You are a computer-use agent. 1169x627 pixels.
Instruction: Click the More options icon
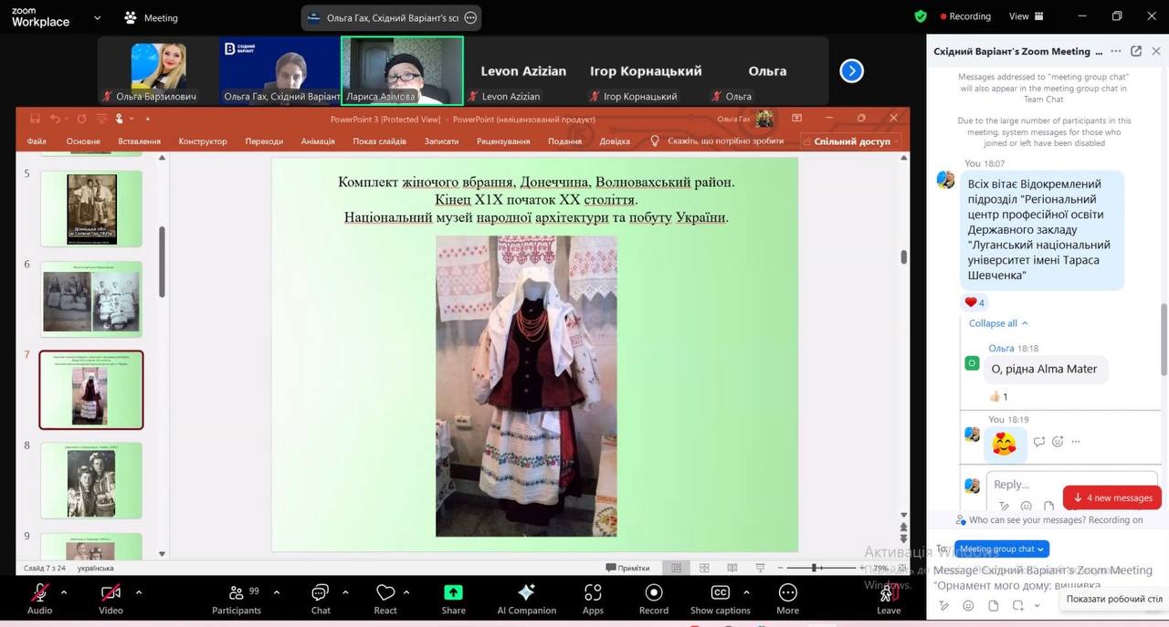(x=787, y=593)
